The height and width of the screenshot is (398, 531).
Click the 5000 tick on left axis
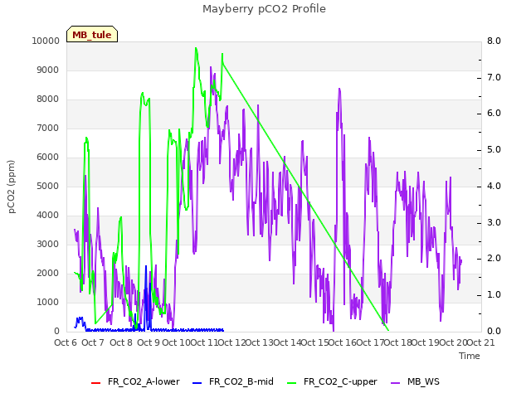pos(48,186)
